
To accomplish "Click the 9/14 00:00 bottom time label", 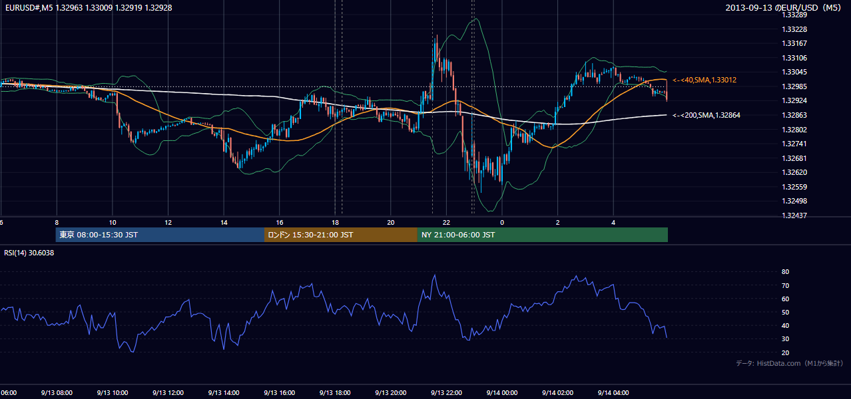I will coord(502,393).
